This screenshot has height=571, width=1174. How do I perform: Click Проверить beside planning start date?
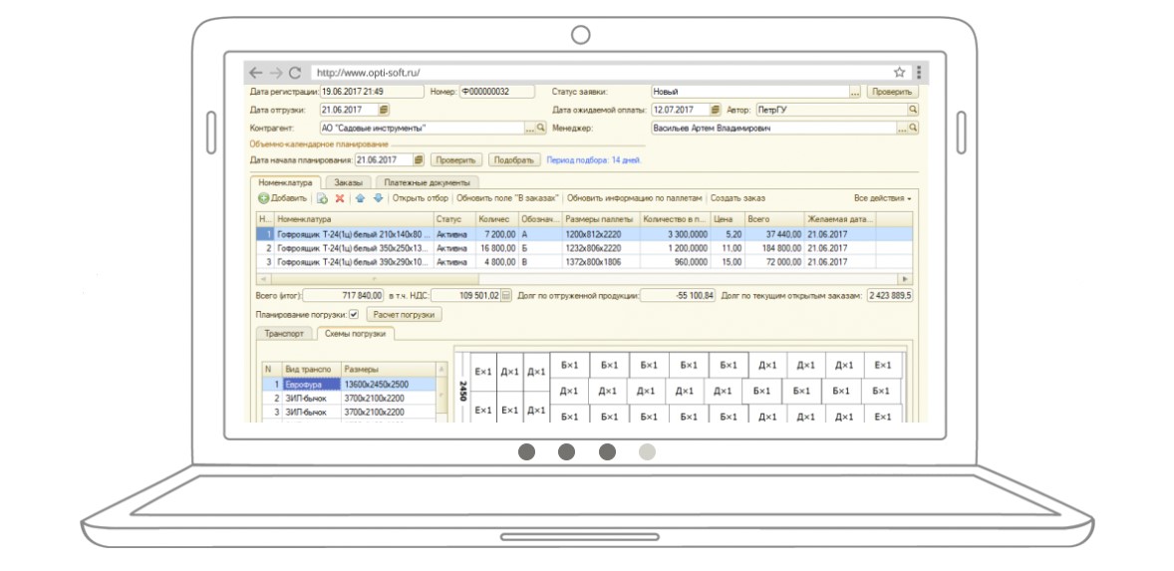click(456, 160)
